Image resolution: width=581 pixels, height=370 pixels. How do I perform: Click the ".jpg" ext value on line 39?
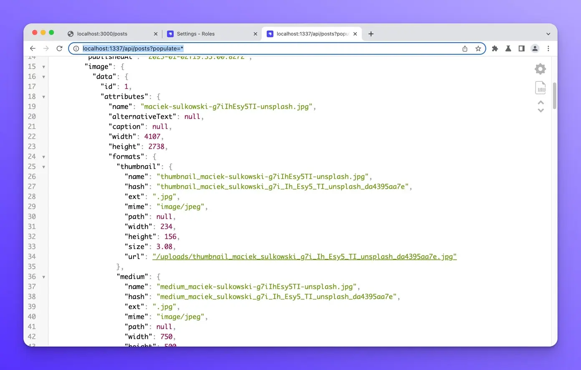164,307
